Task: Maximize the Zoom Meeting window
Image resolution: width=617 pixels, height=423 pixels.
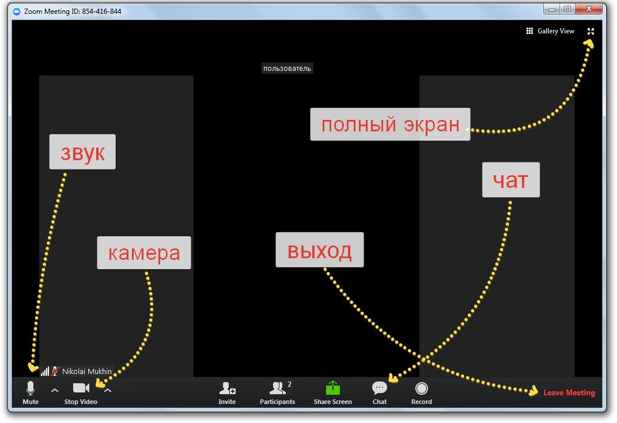Action: (x=567, y=9)
